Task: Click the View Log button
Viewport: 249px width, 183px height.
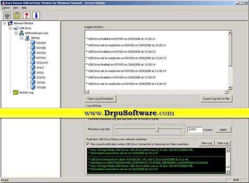Action: (x=206, y=143)
